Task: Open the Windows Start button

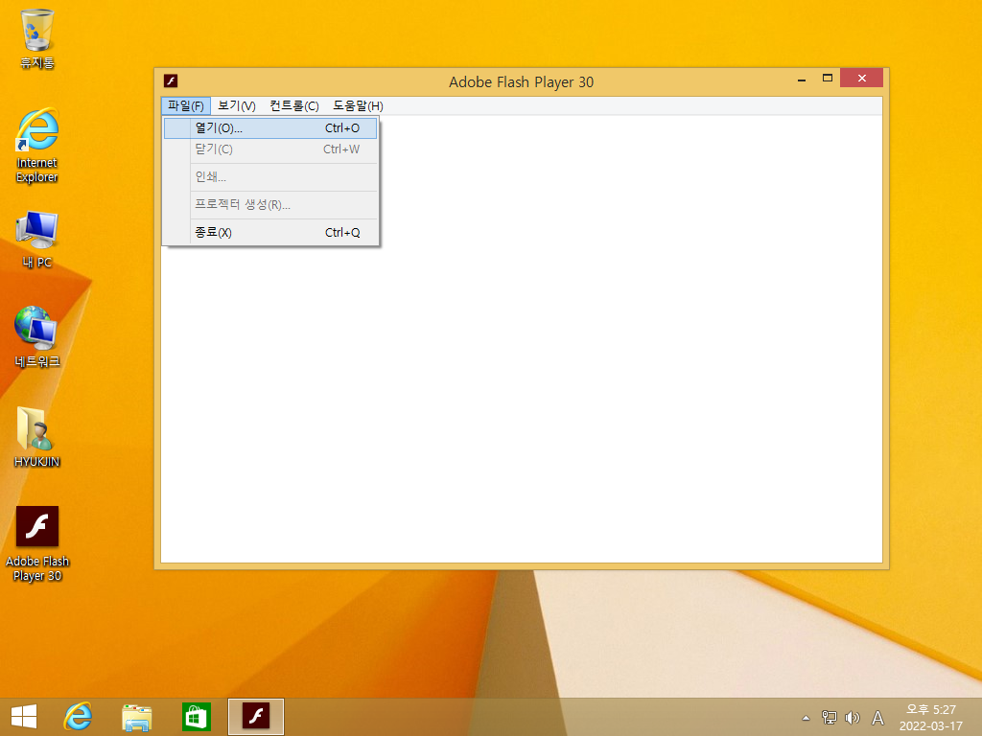Action: [x=24, y=717]
